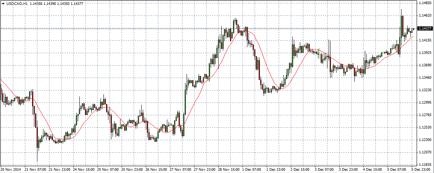Image resolution: width=434 pixels, height=173 pixels.
Task: Click the 1.12995 price axis label
Action: point(425,103)
